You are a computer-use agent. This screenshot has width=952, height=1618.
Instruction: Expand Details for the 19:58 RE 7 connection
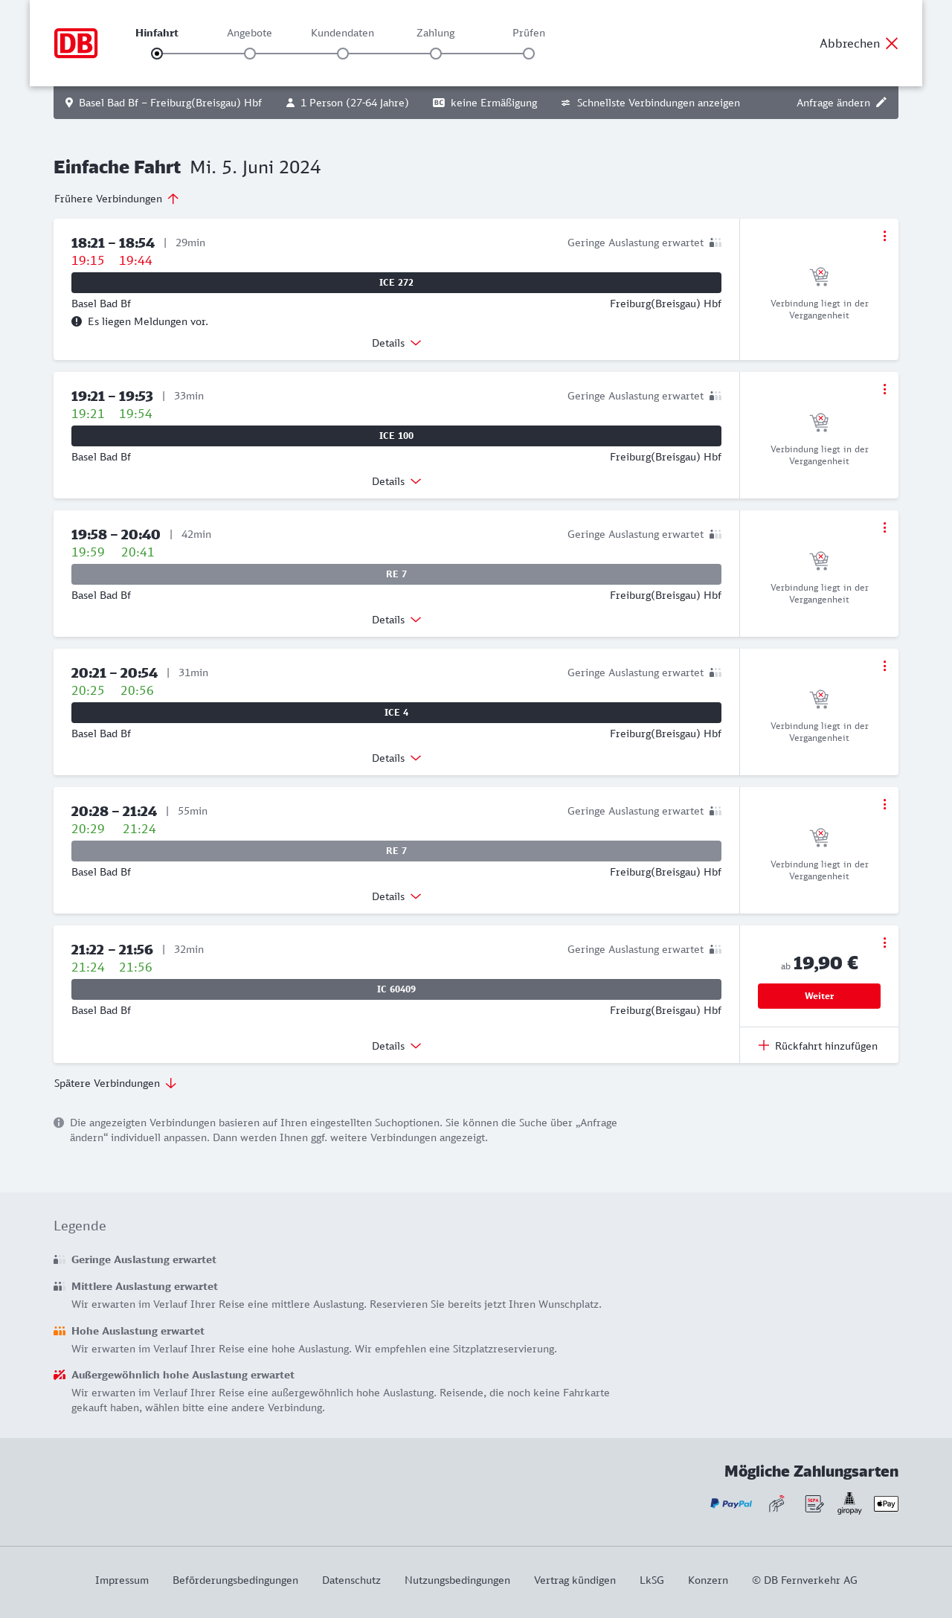pyautogui.click(x=396, y=620)
